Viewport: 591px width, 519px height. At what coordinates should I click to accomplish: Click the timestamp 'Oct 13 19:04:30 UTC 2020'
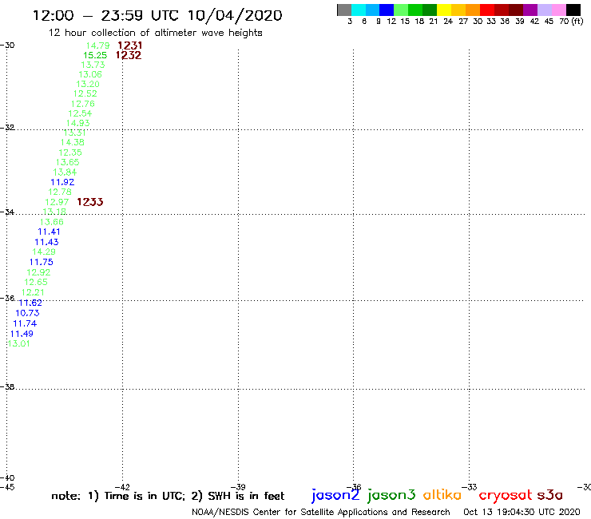pos(522,512)
